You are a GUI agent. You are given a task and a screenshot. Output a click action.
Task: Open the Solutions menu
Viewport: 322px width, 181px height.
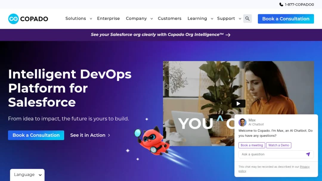click(75, 18)
